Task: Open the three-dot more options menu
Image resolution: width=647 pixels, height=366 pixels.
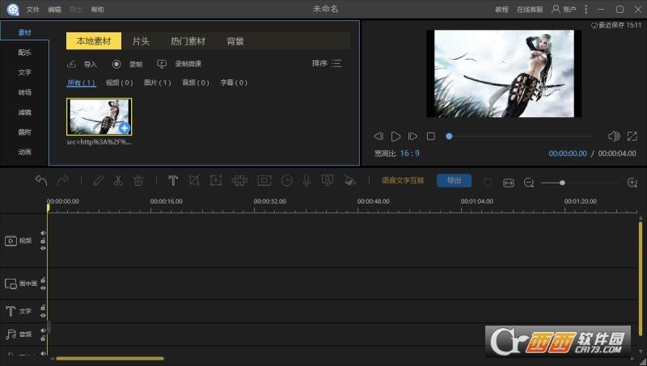Action: pos(586,9)
